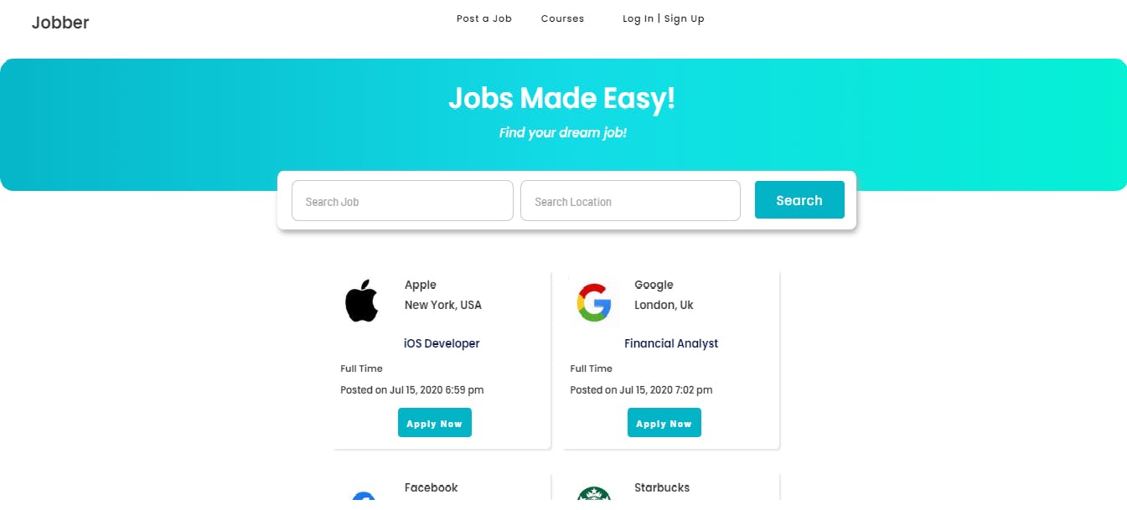Apply Now for the Financial Analyst job
The width and height of the screenshot is (1127, 510).
(x=664, y=423)
